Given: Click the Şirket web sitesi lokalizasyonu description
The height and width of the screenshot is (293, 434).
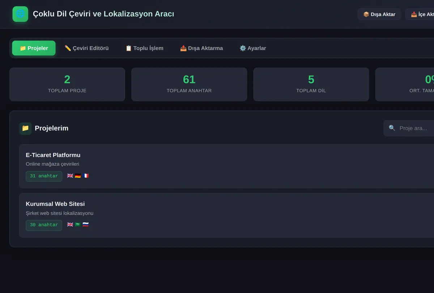Looking at the screenshot, I should click(x=60, y=213).
